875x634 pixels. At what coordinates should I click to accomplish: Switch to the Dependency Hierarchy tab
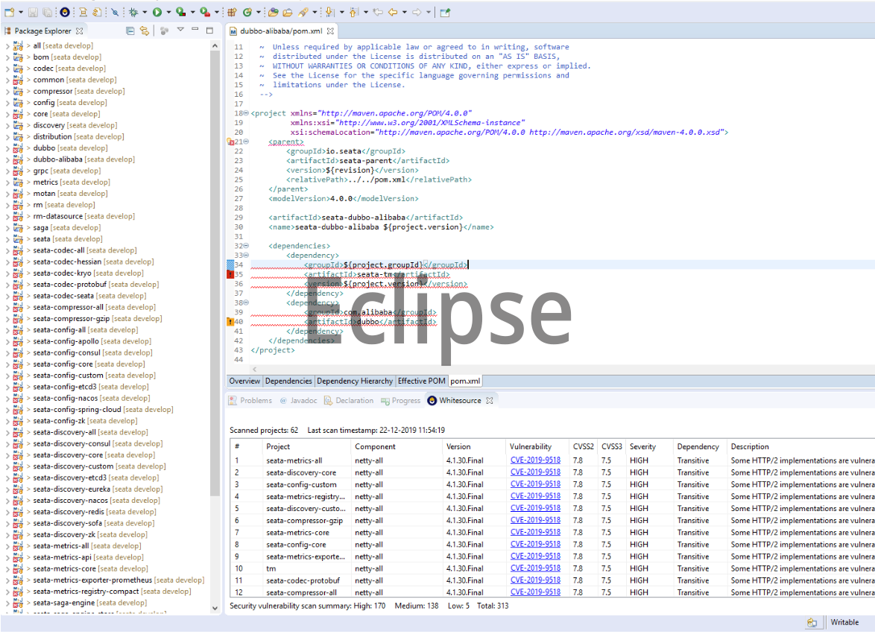coord(355,381)
